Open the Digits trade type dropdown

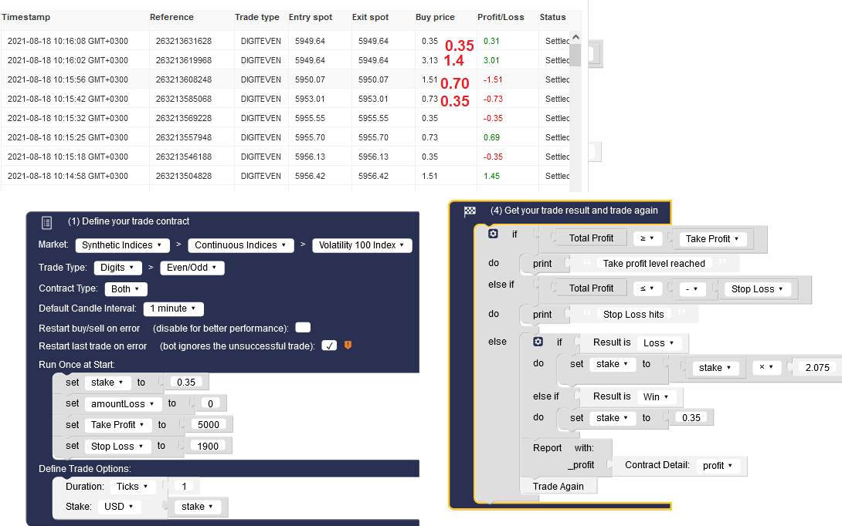pos(117,267)
